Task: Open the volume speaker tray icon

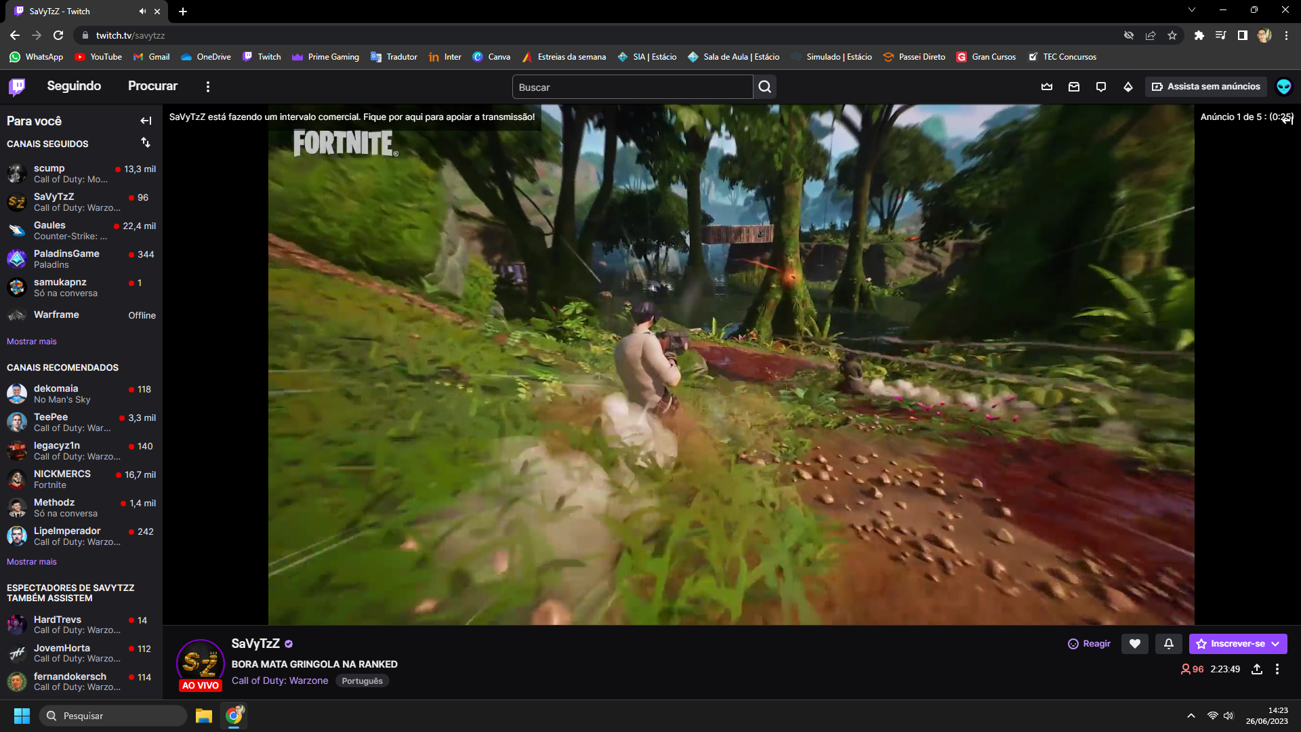Action: point(1228,716)
